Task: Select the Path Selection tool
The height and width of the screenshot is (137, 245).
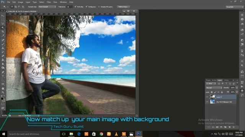Action: [x=3, y=80]
